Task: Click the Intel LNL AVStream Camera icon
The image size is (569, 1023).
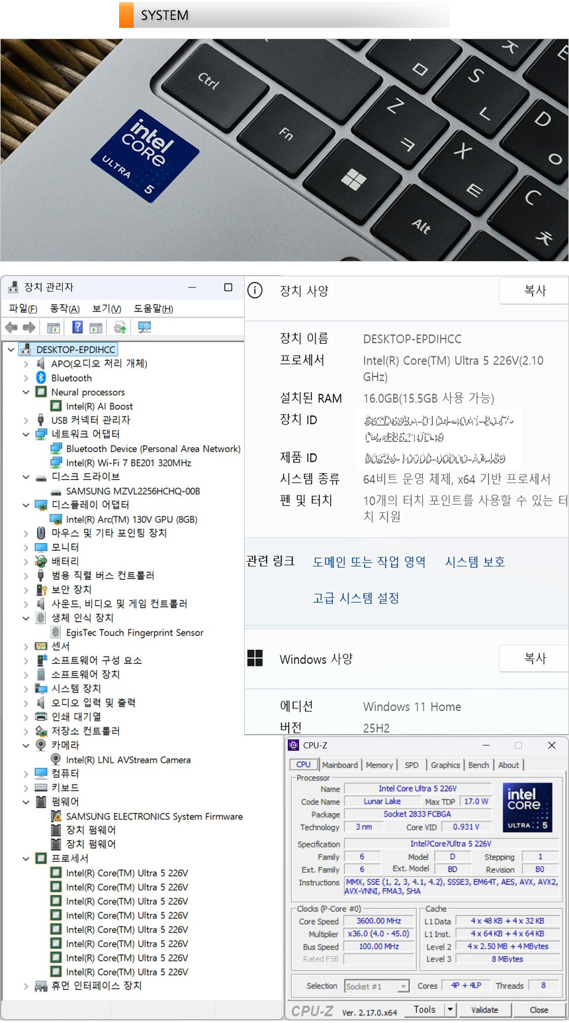Action: click(x=56, y=760)
